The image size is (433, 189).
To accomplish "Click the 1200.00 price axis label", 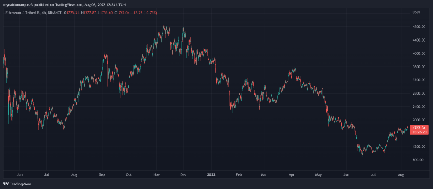I will [419, 147].
